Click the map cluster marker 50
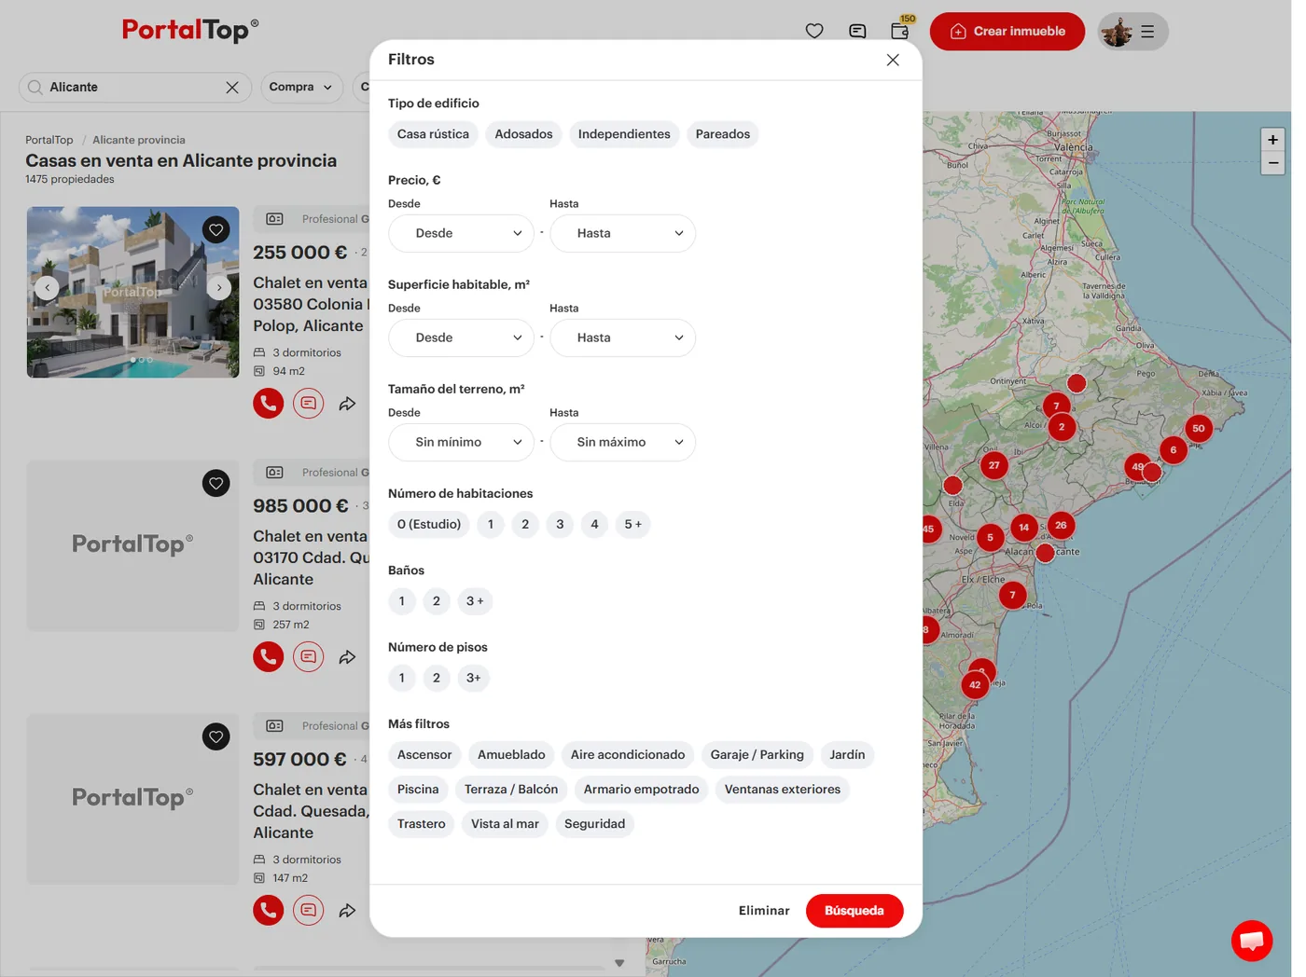The height and width of the screenshot is (977, 1306). (1199, 429)
